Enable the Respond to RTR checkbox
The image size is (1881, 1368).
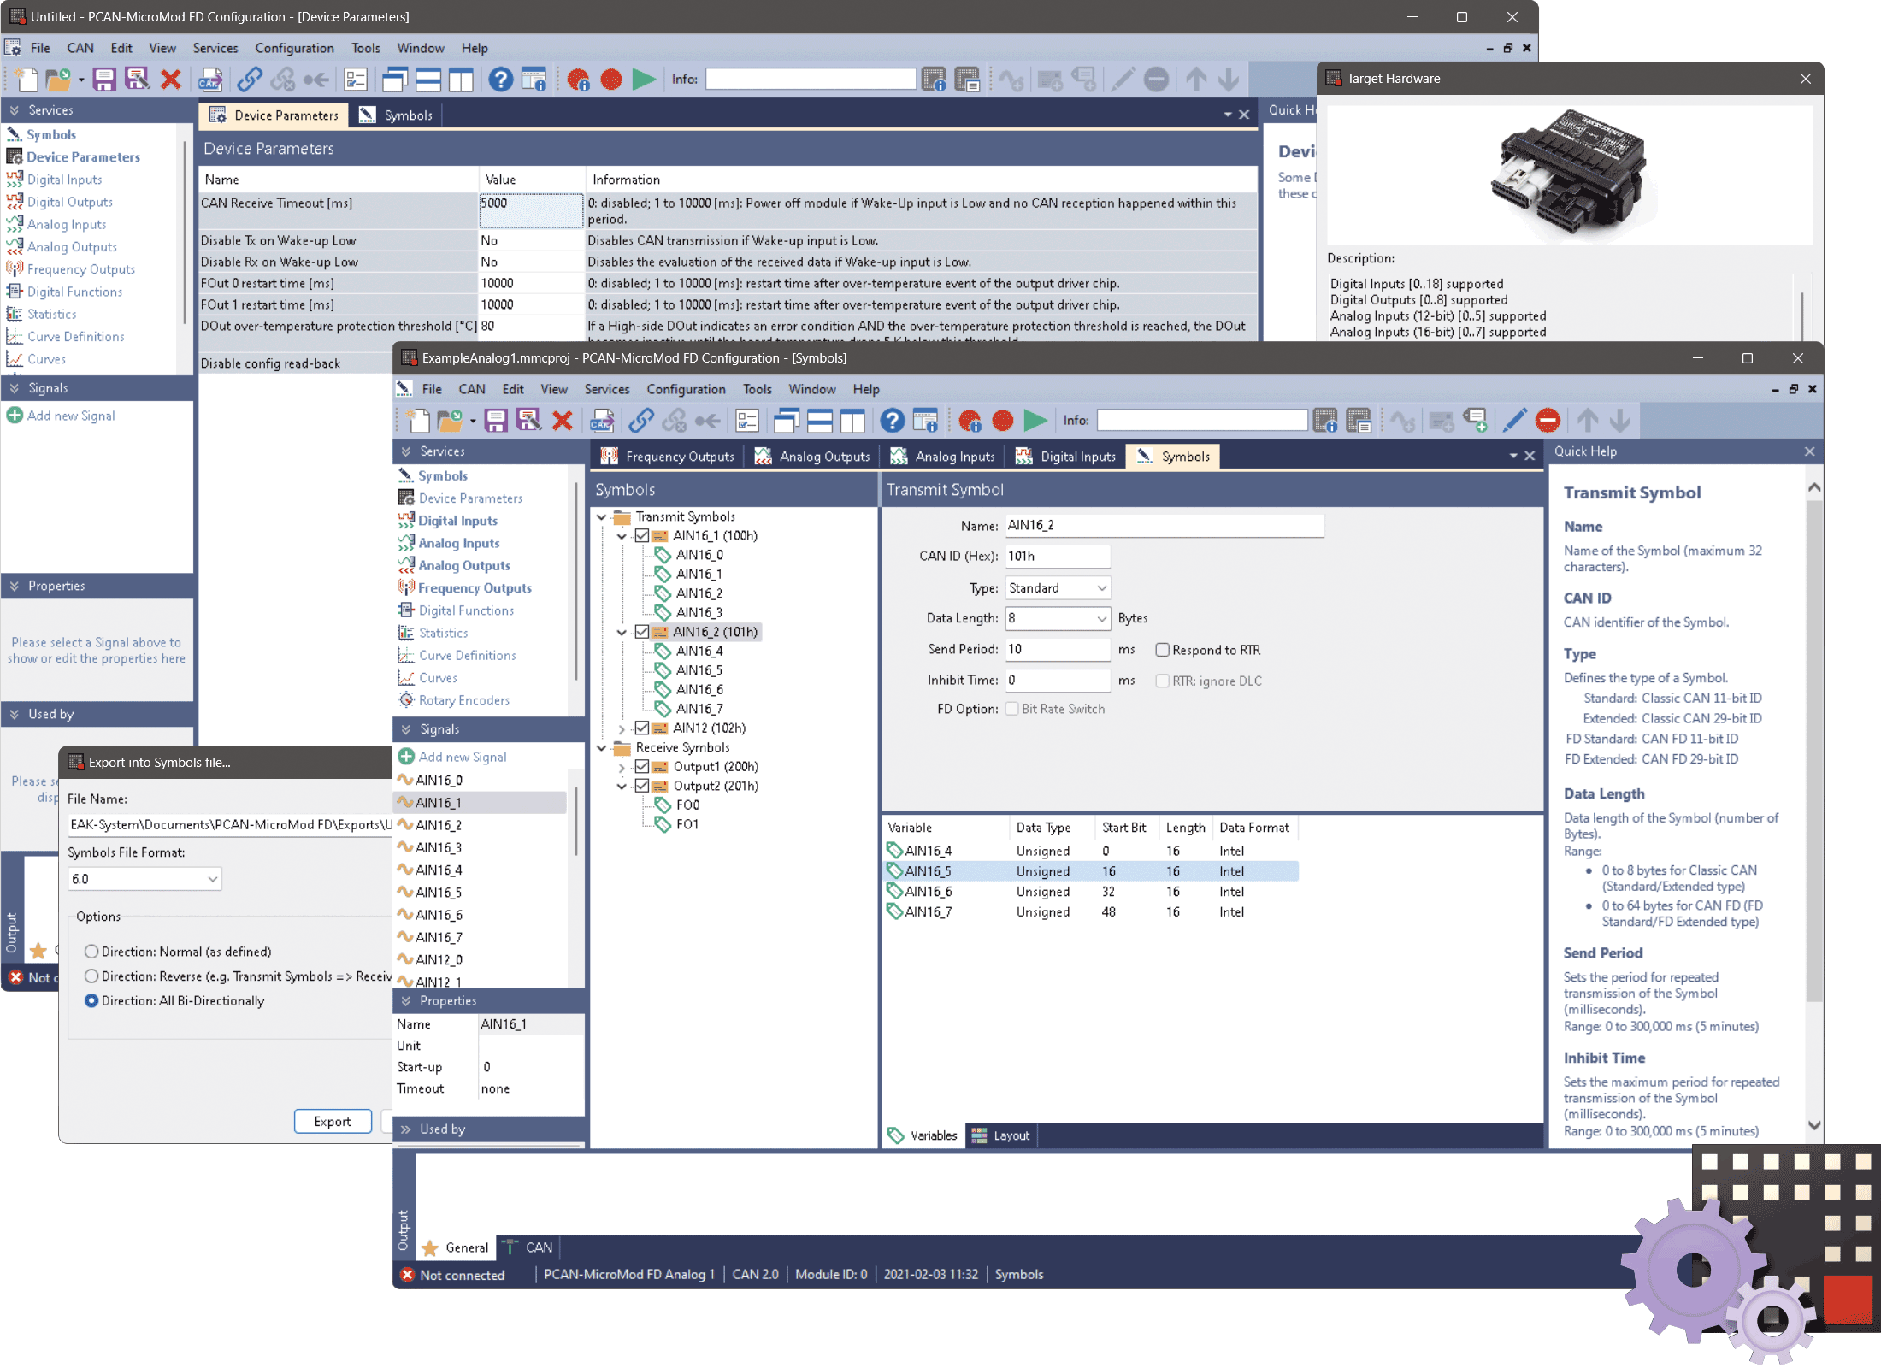pos(1163,650)
